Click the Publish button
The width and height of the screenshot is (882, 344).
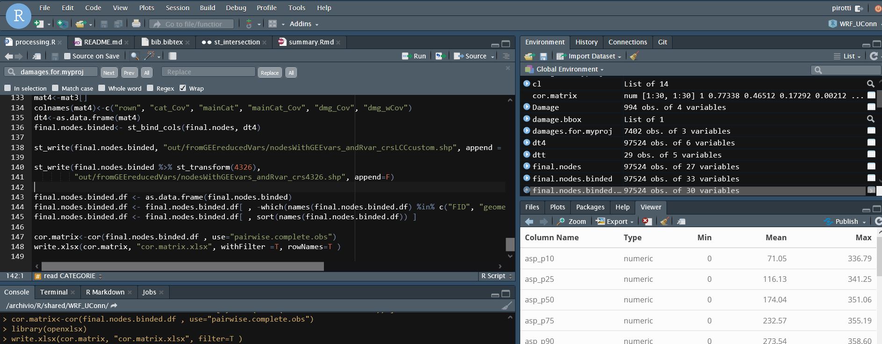pos(845,222)
